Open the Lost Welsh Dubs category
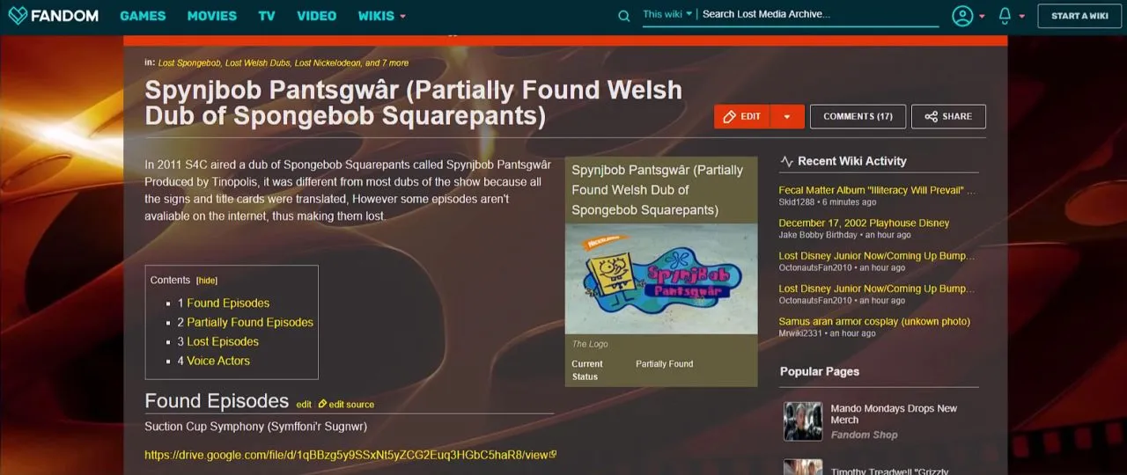The image size is (1127, 475). 257,63
